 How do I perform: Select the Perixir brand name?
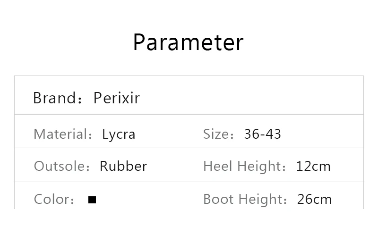click(117, 98)
